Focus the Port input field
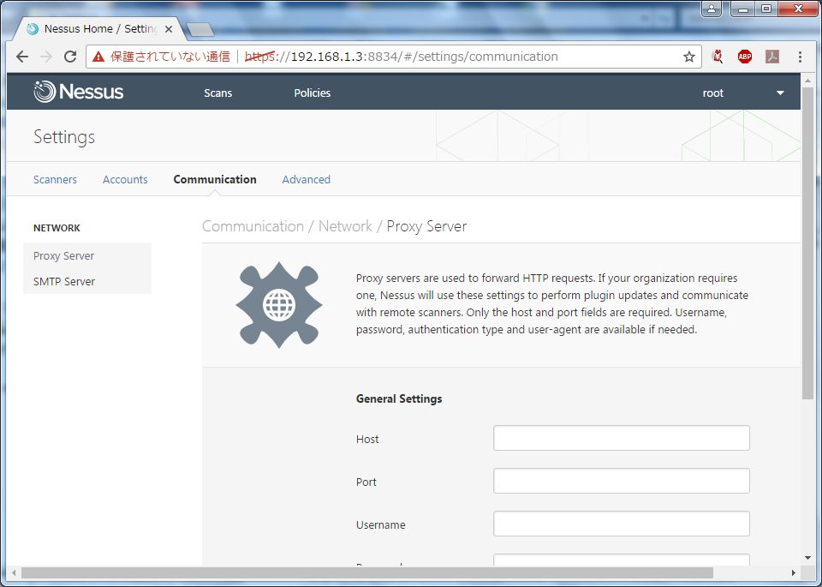822x587 pixels. point(622,481)
